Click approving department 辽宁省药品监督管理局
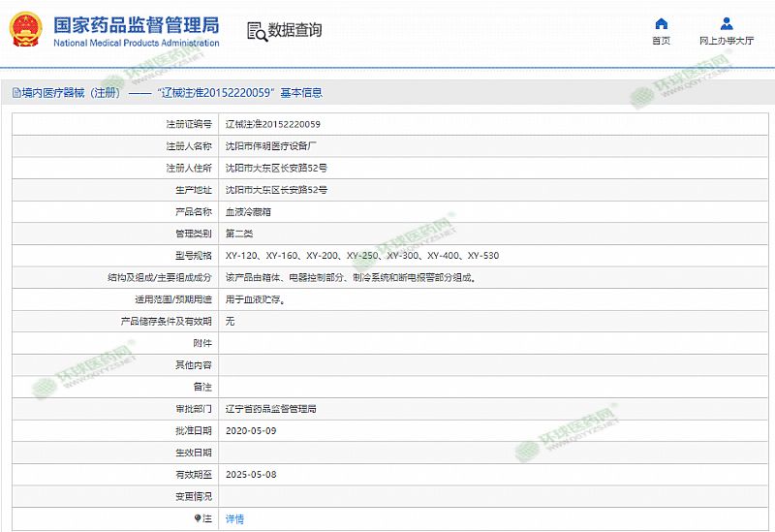Screen dimensions: 775x532 (270, 409)
